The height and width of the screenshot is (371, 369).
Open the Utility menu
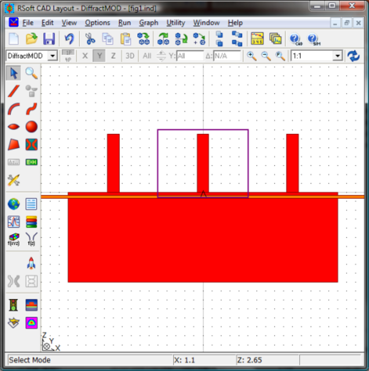tap(175, 23)
